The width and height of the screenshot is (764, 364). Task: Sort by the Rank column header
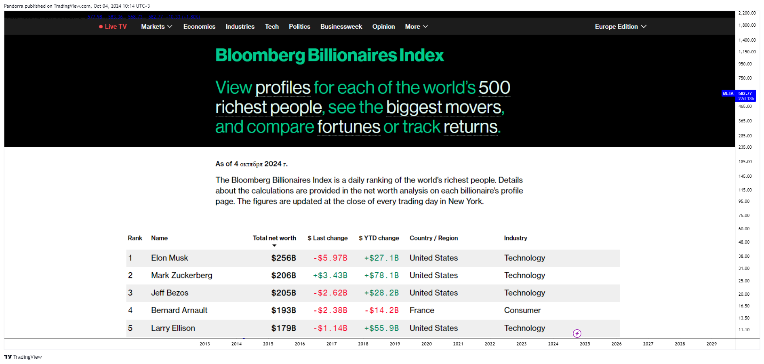pos(135,238)
